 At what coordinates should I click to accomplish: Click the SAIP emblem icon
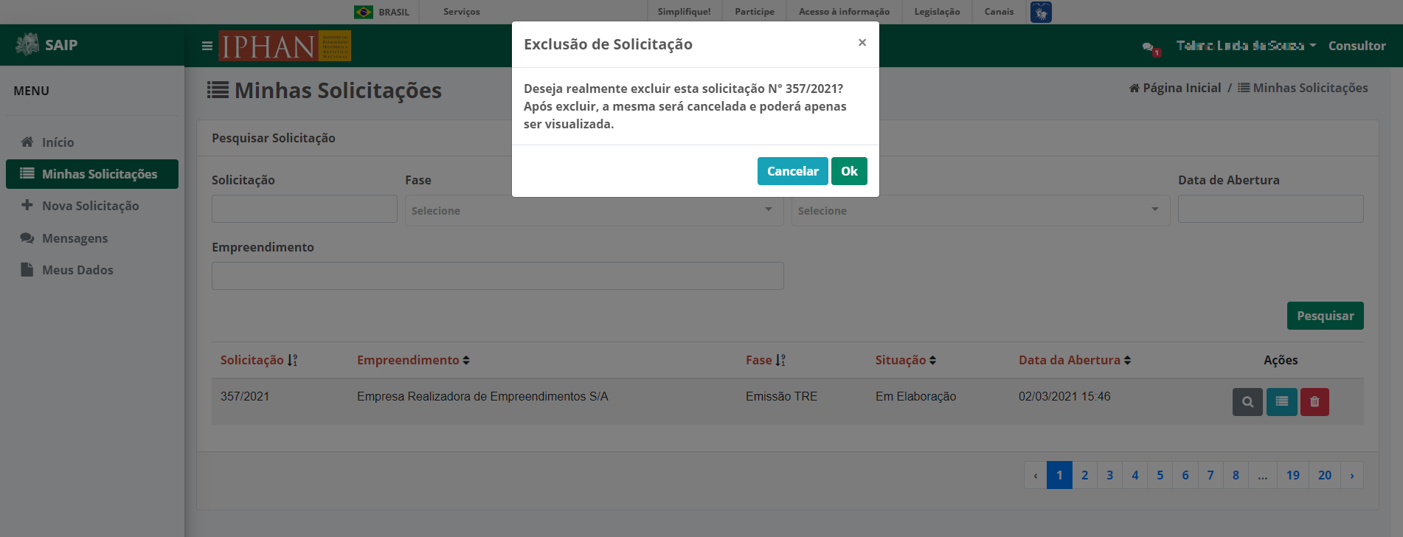27,44
